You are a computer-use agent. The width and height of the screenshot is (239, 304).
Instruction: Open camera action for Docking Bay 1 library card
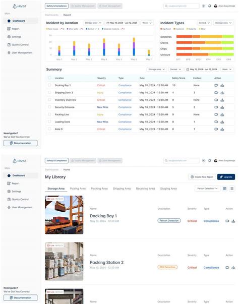pyautogui.click(x=227, y=221)
